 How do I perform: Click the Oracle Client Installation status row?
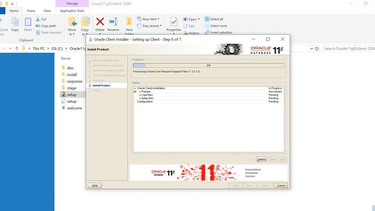[209, 89]
